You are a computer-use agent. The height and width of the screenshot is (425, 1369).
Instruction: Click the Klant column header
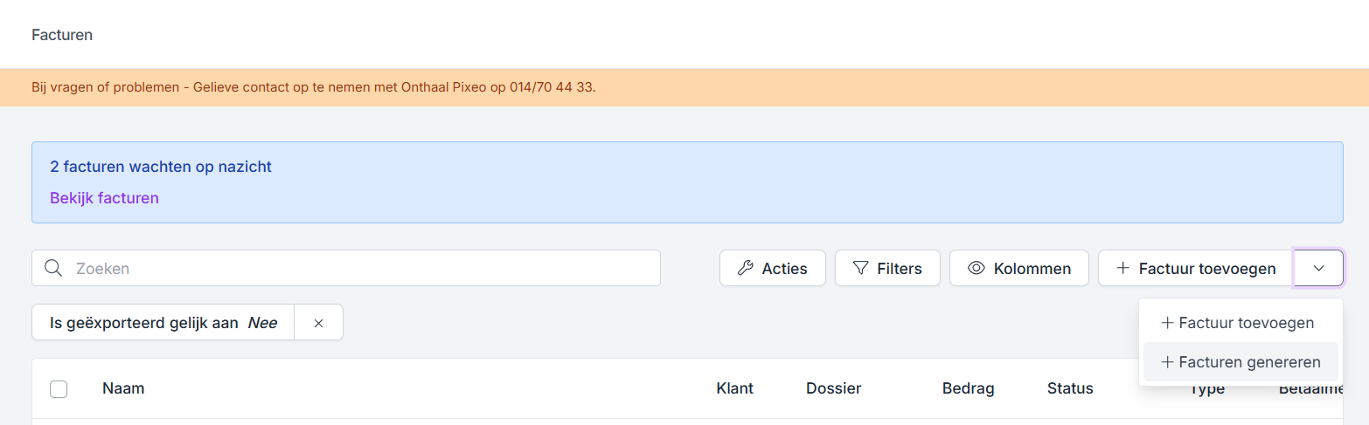click(x=734, y=388)
